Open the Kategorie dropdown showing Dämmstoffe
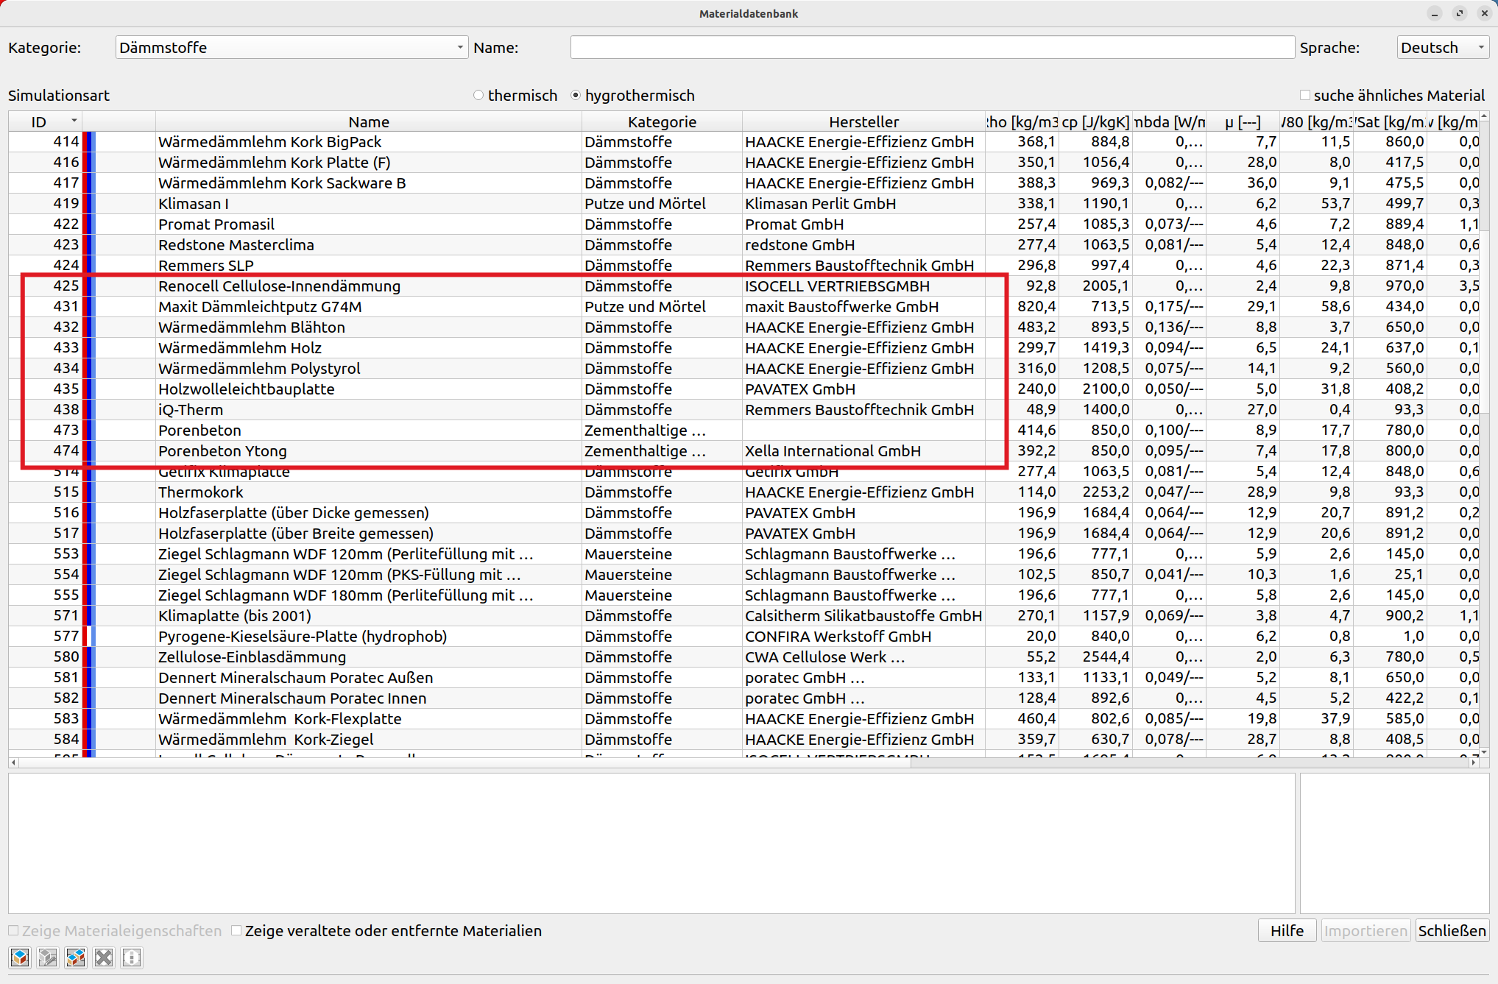 pyautogui.click(x=292, y=47)
